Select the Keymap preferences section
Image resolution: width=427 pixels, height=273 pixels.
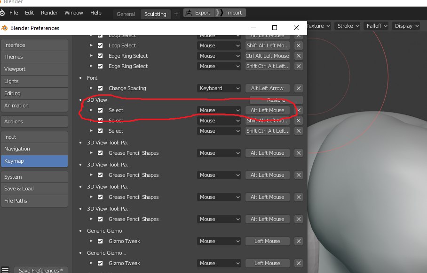pyautogui.click(x=34, y=161)
